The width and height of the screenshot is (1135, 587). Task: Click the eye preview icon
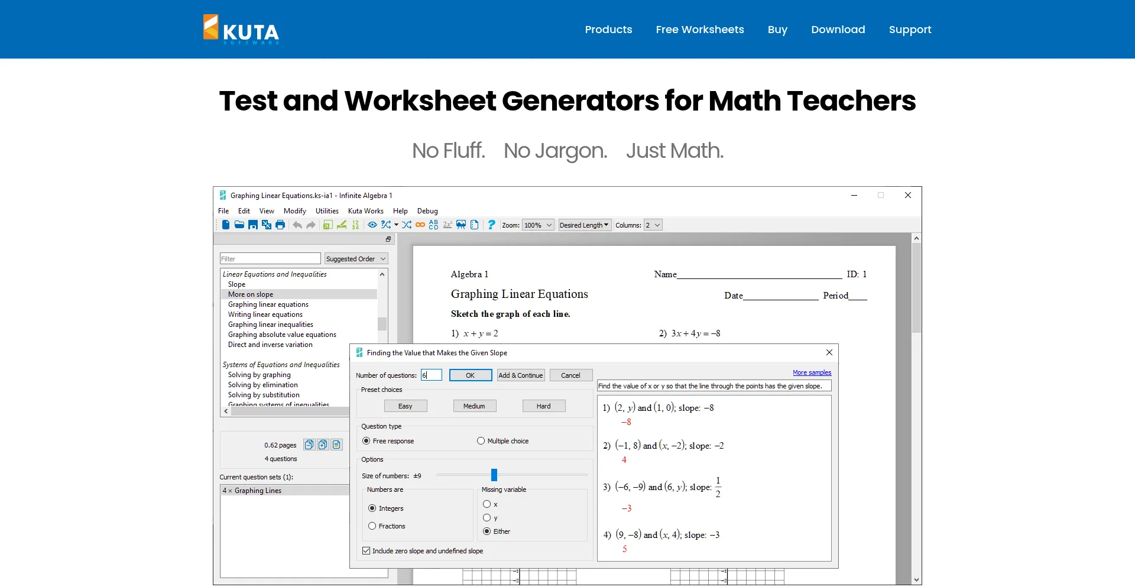point(372,225)
